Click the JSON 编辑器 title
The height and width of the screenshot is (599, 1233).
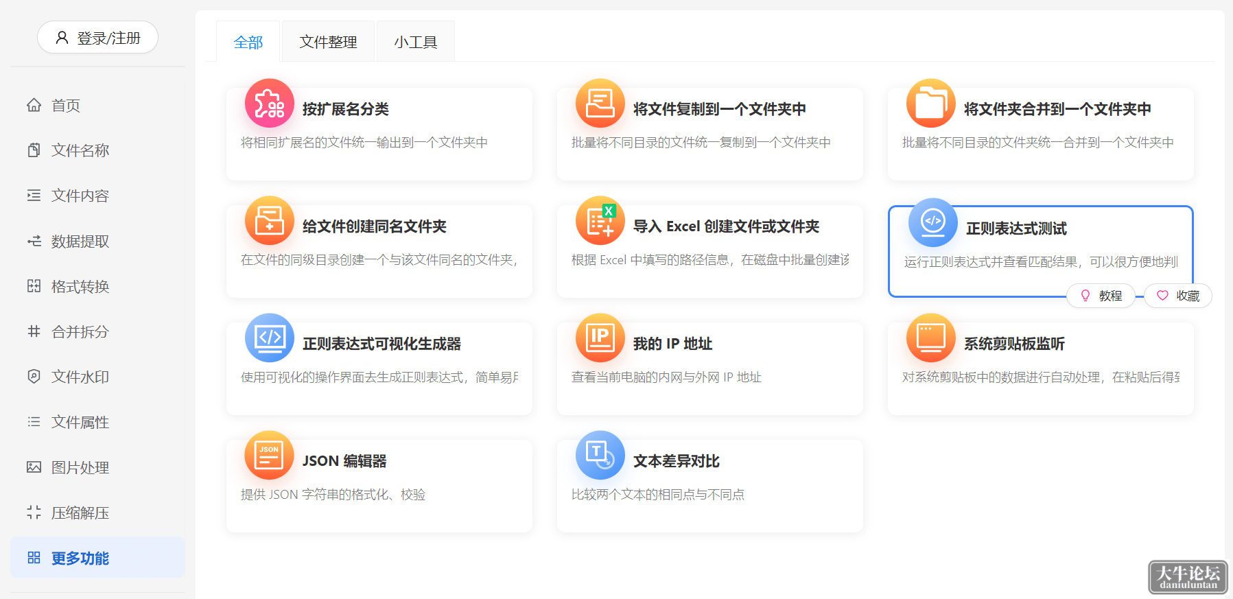(344, 461)
